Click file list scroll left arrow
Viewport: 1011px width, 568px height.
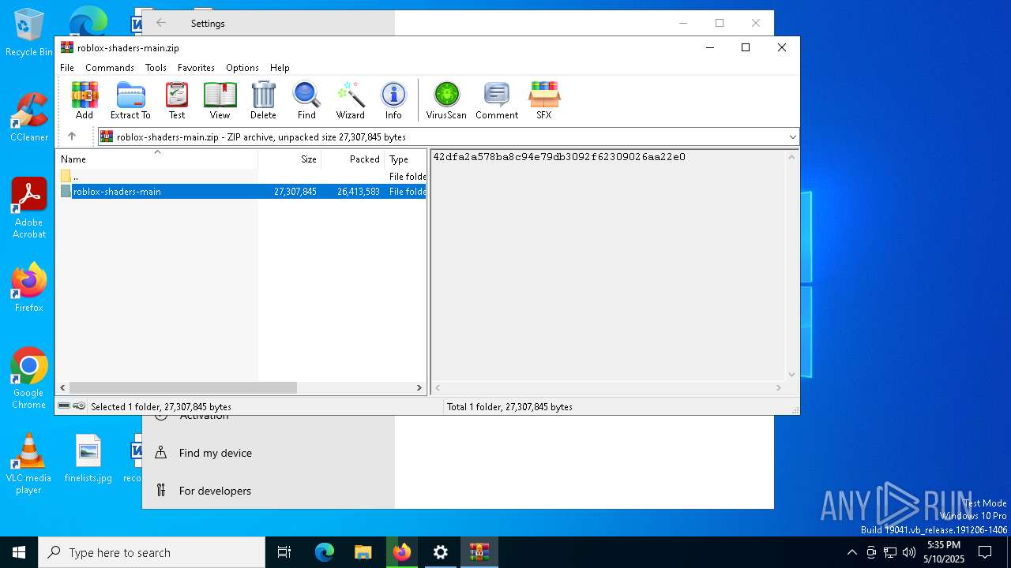63,388
